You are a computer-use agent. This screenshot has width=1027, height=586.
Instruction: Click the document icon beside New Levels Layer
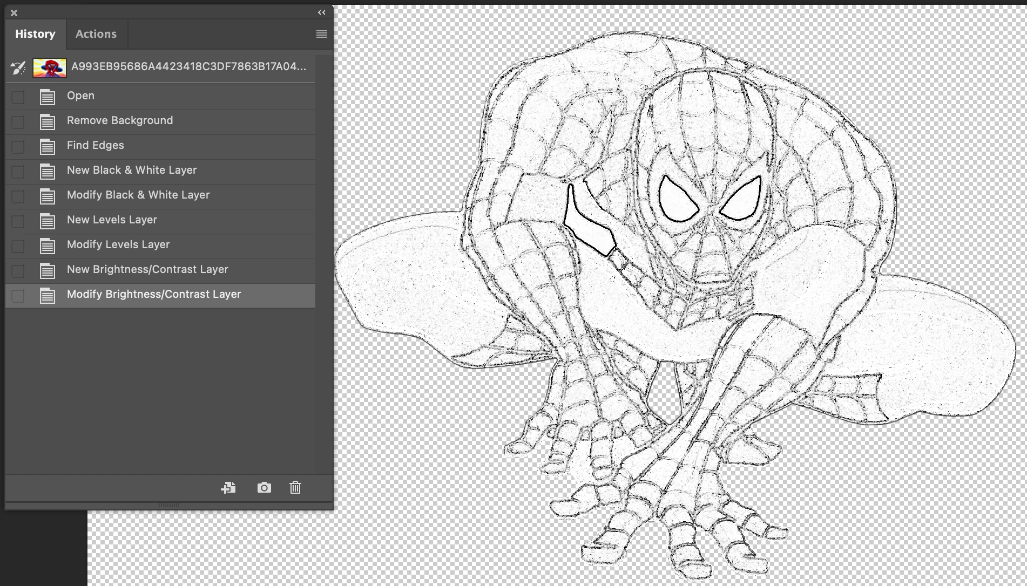point(48,221)
